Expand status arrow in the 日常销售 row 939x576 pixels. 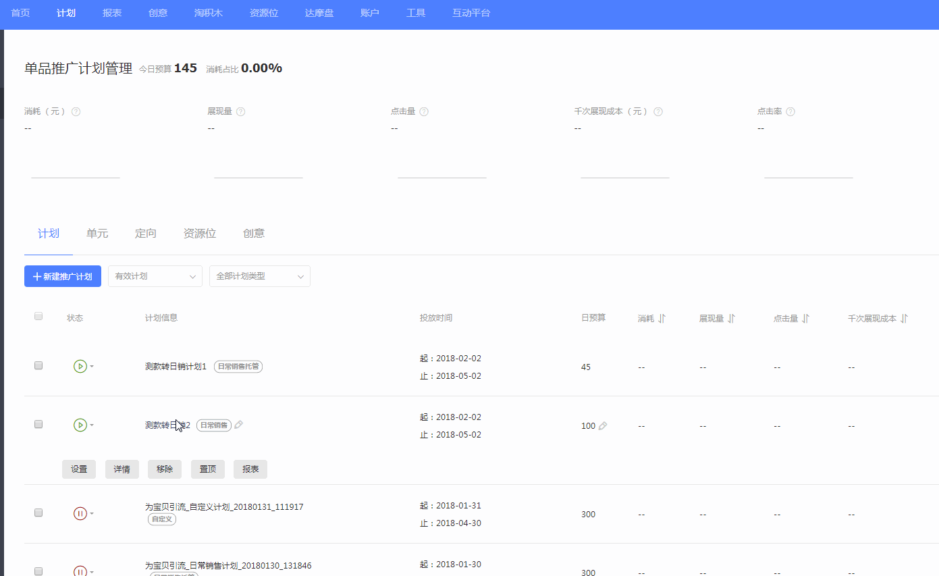pyautogui.click(x=92, y=425)
